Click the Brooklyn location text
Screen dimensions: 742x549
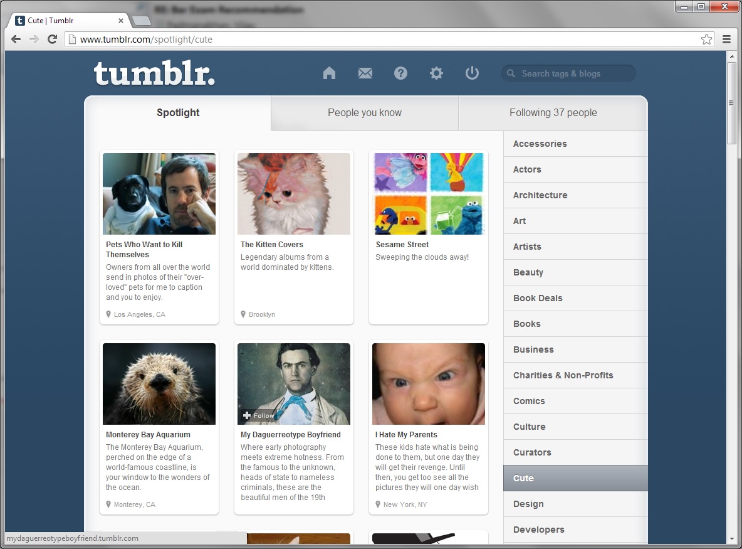pyautogui.click(x=262, y=314)
